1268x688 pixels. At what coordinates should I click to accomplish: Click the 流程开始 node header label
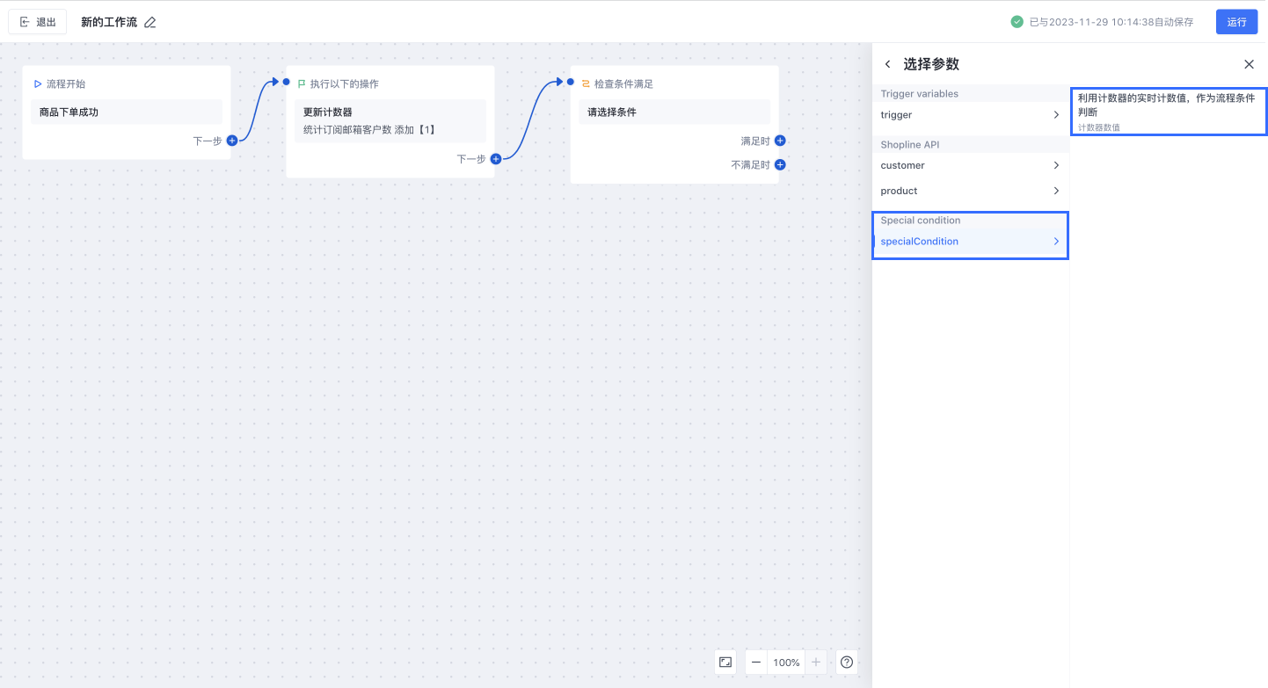point(66,84)
